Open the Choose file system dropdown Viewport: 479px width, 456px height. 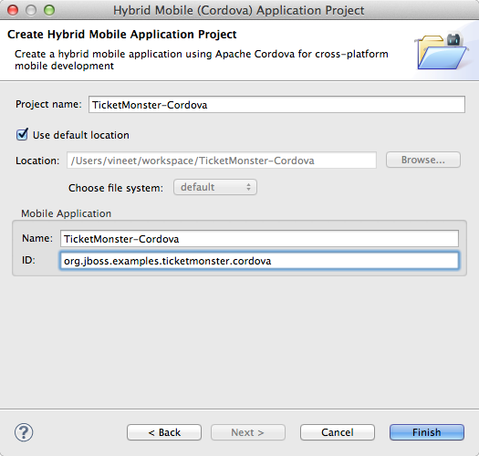click(215, 187)
